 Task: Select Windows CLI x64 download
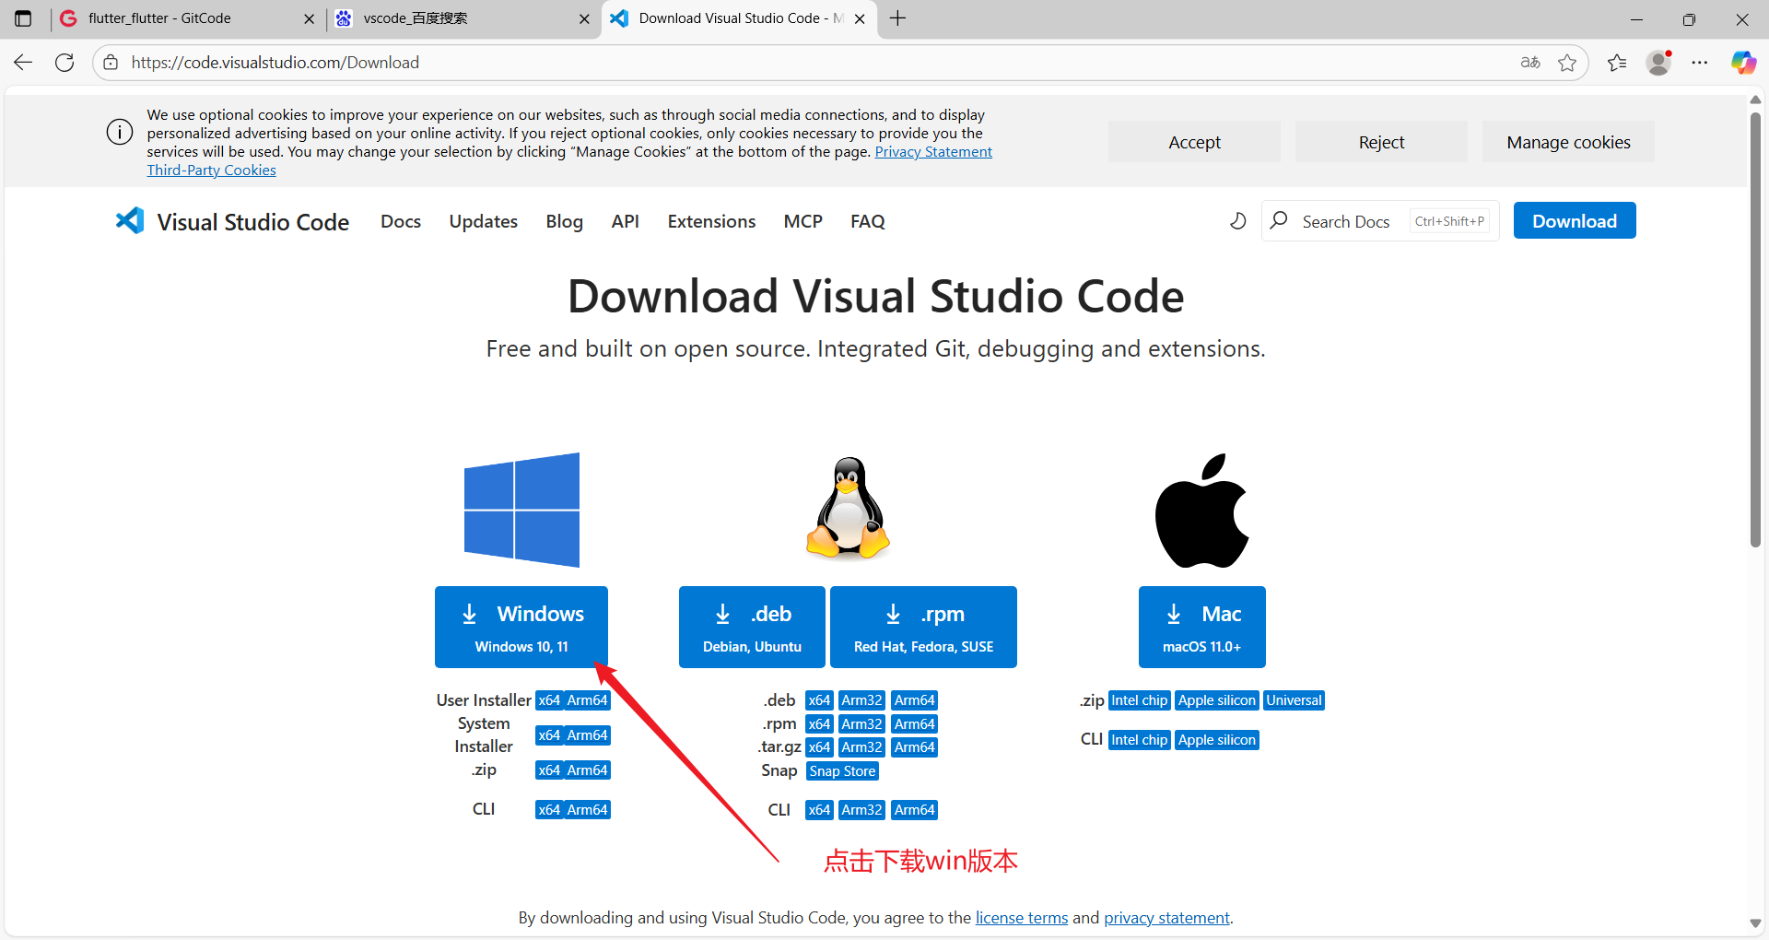pos(549,810)
